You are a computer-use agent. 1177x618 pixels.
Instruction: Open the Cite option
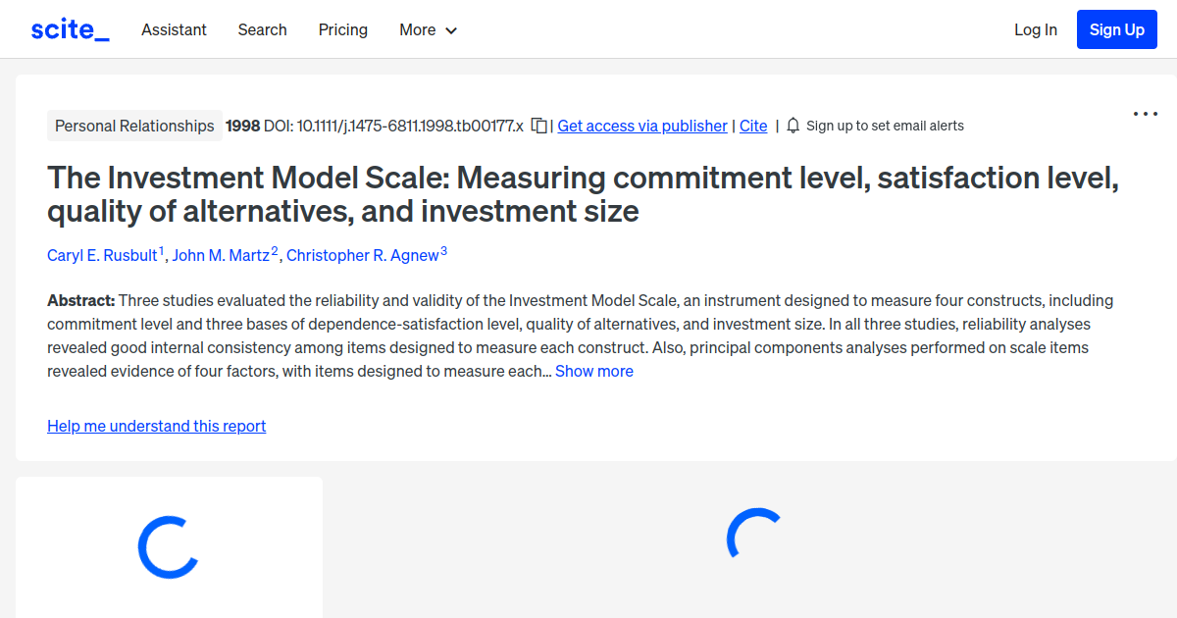click(752, 126)
